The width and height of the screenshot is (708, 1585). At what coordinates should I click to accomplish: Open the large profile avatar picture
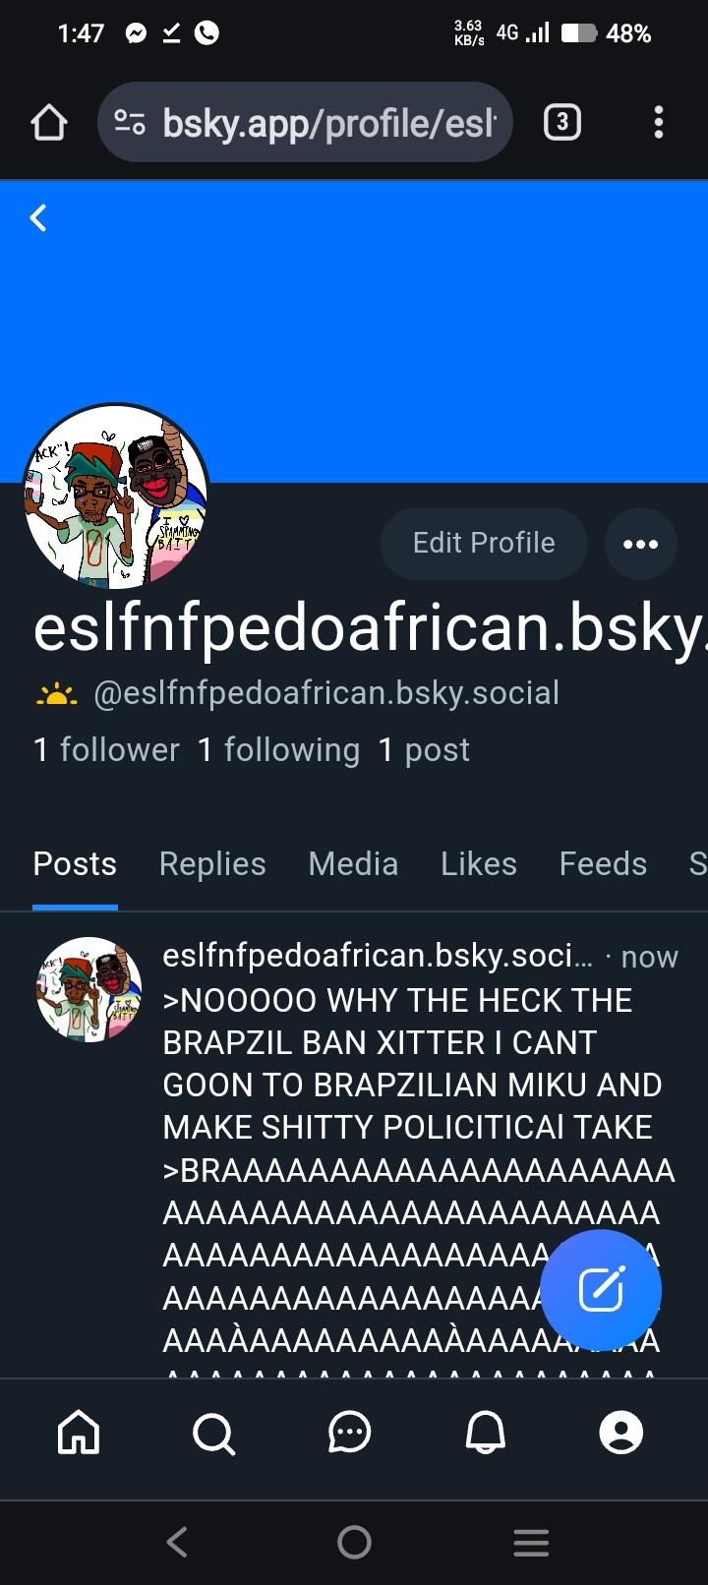pos(116,496)
